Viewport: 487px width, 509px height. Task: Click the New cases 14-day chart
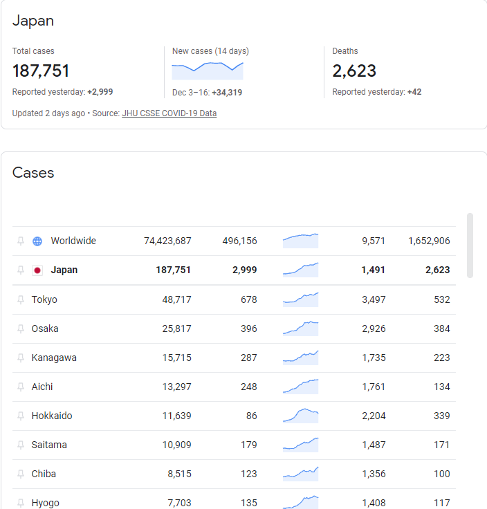(208, 71)
